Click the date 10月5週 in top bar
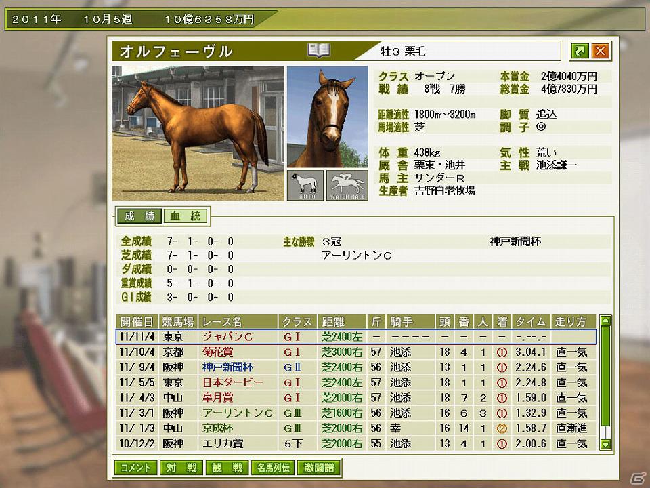Screen dimensions: 650x488 108,19
